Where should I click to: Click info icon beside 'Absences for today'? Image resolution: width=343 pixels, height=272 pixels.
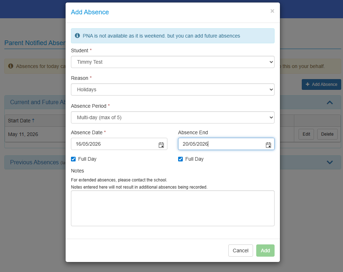[x=10, y=66]
